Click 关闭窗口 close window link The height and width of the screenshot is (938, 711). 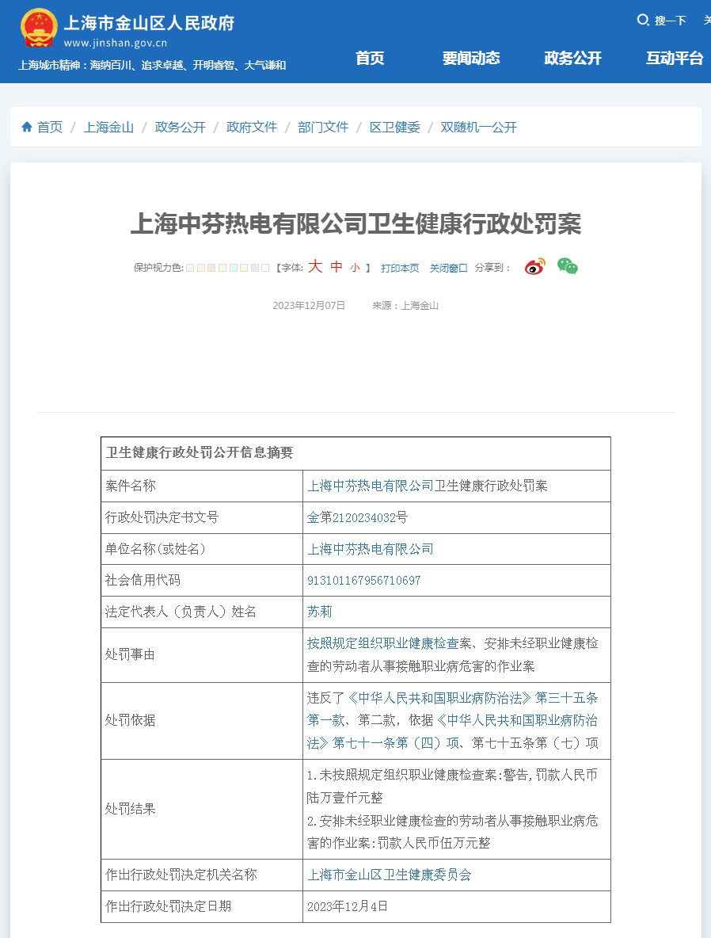[x=448, y=268]
